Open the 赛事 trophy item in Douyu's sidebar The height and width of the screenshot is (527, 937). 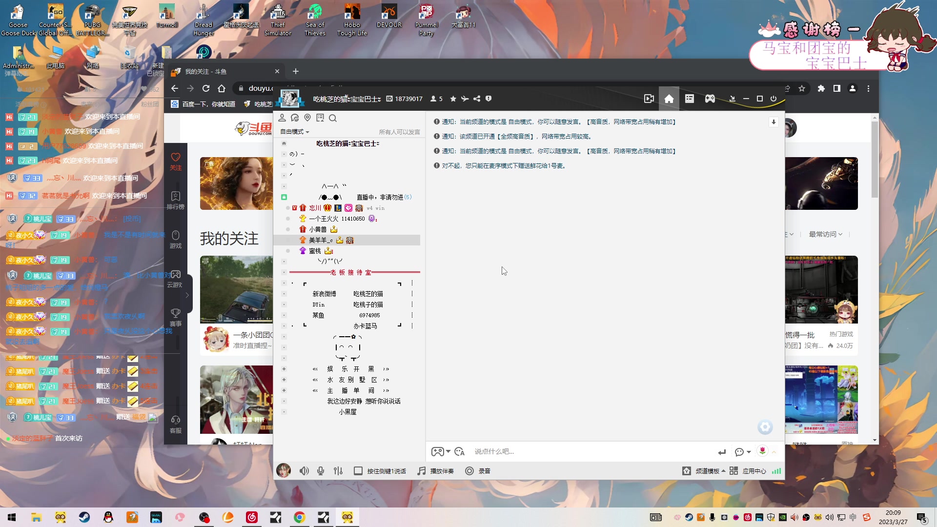coord(176,318)
